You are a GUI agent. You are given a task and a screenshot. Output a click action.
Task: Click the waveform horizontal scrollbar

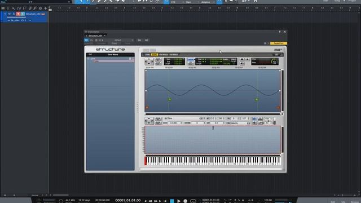[x=213, y=114]
